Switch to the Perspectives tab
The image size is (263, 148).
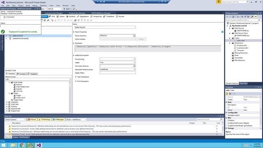coord(96,16)
